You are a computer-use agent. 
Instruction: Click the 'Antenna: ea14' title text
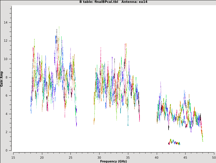[x=134, y=2]
